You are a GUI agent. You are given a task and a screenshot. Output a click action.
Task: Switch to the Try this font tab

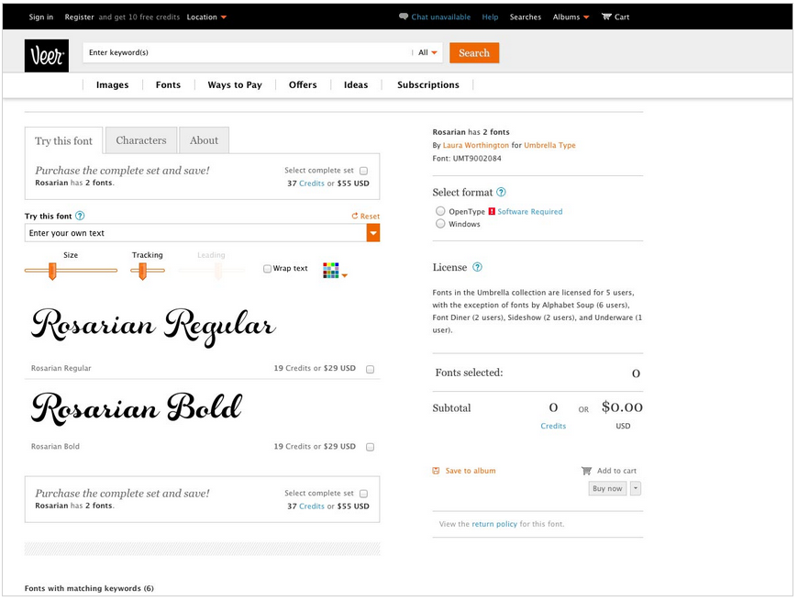point(63,141)
